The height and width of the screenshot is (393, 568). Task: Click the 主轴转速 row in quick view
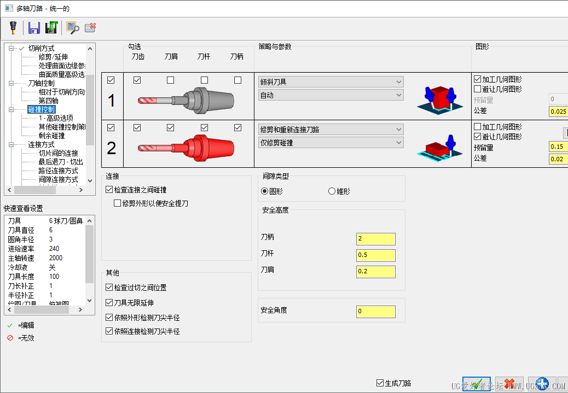44,258
